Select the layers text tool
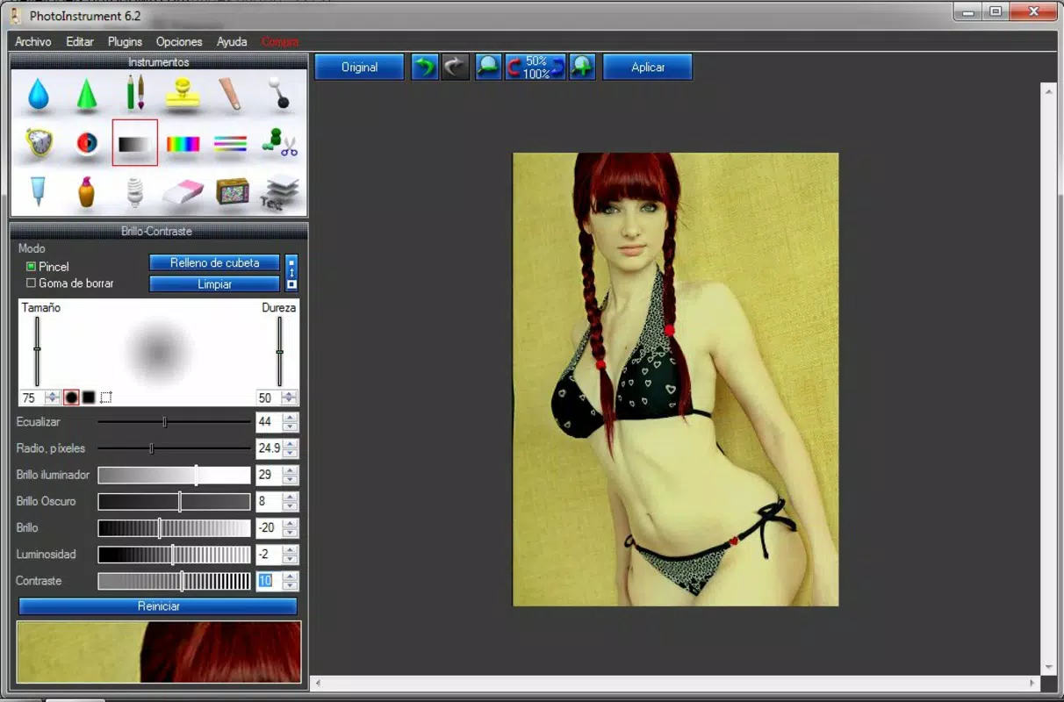The image size is (1064, 702). [x=281, y=191]
